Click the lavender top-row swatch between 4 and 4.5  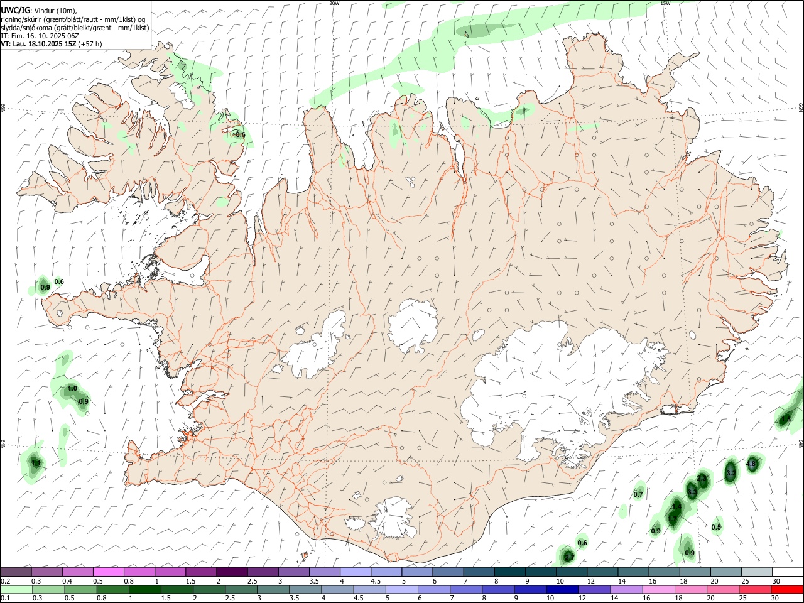coord(356,572)
